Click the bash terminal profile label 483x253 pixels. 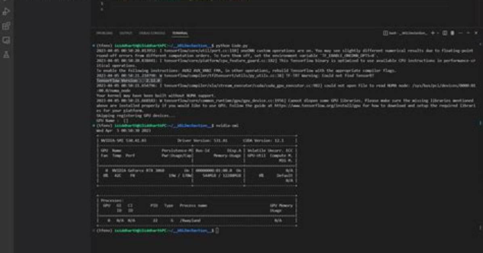405,33
